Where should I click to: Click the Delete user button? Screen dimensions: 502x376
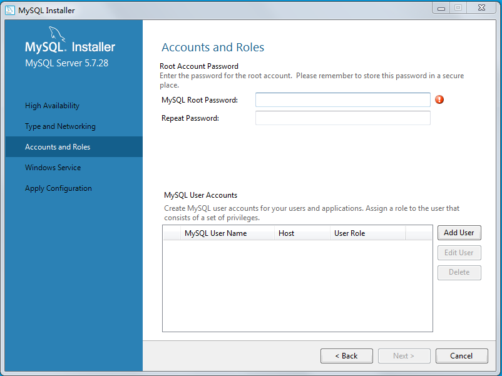459,272
